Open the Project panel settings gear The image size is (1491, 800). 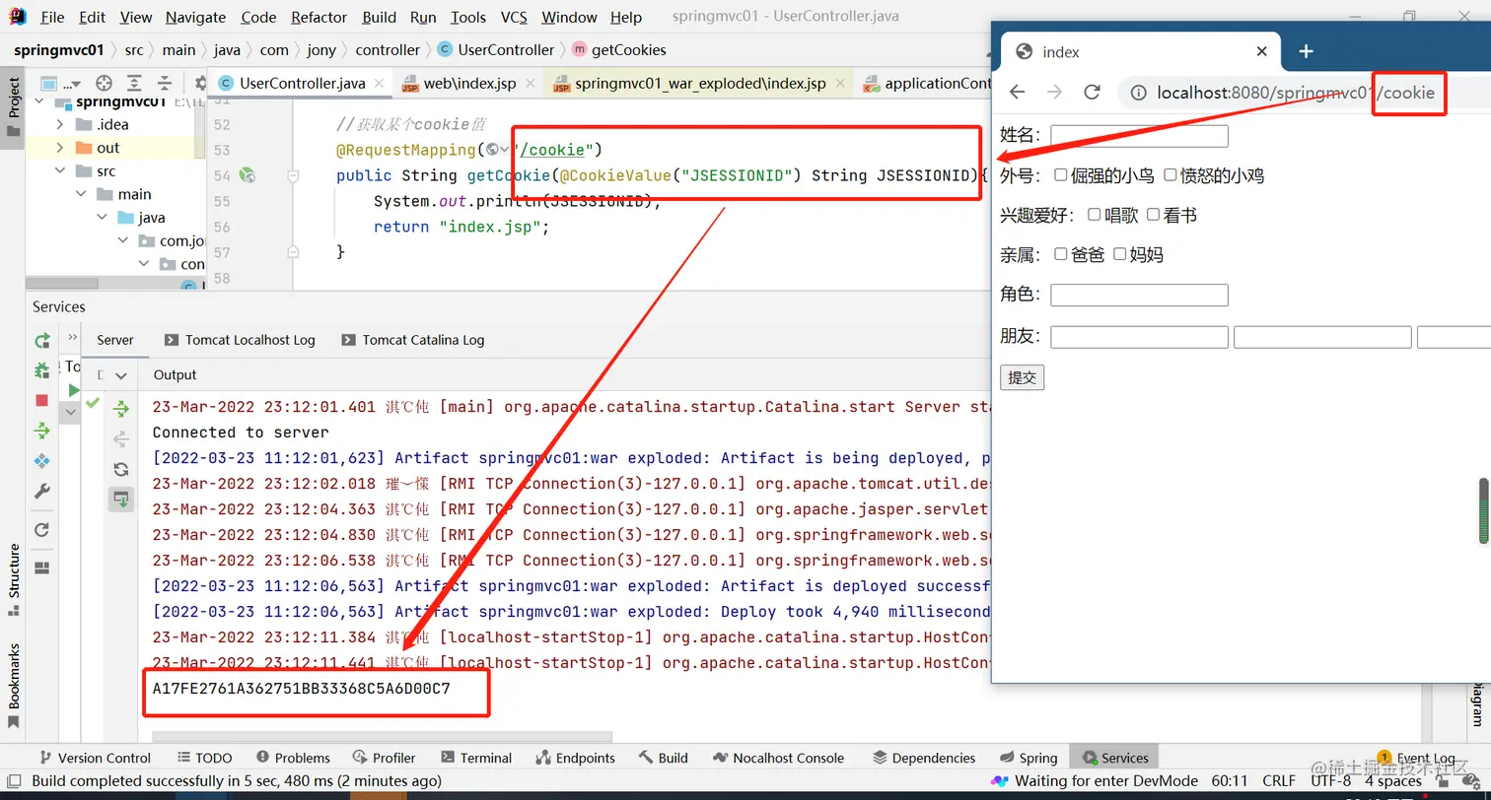200,83
